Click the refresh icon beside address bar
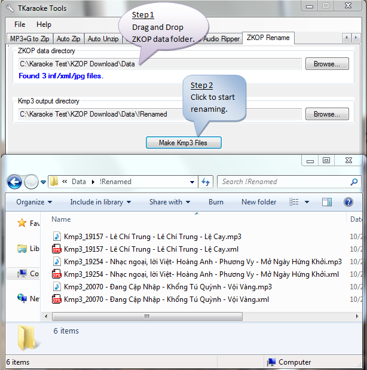 coord(206,182)
